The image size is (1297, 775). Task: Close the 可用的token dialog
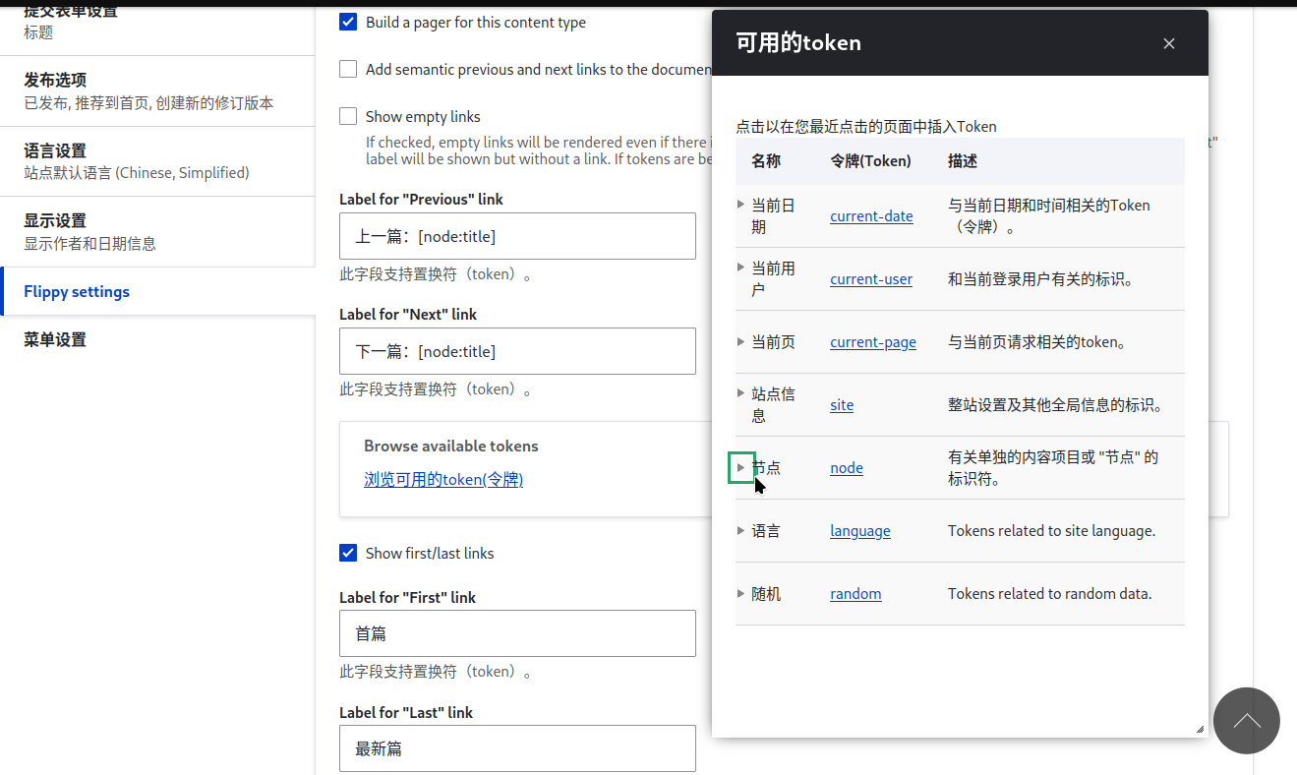[1169, 43]
